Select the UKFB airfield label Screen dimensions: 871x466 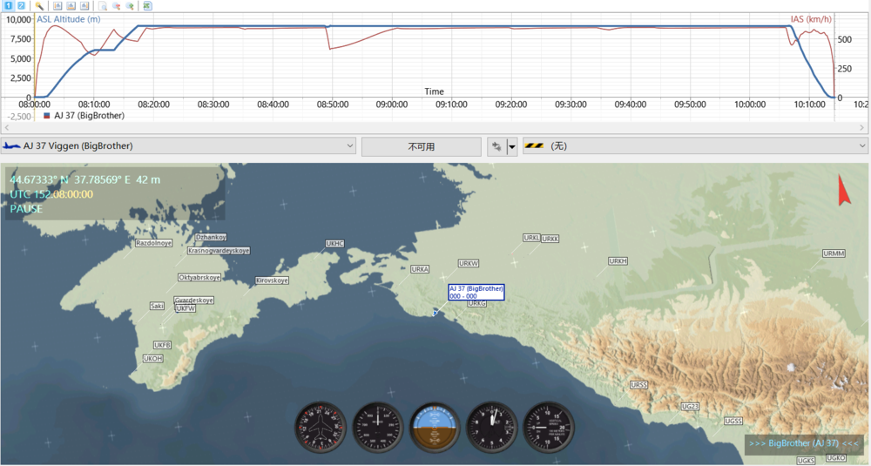coord(162,345)
